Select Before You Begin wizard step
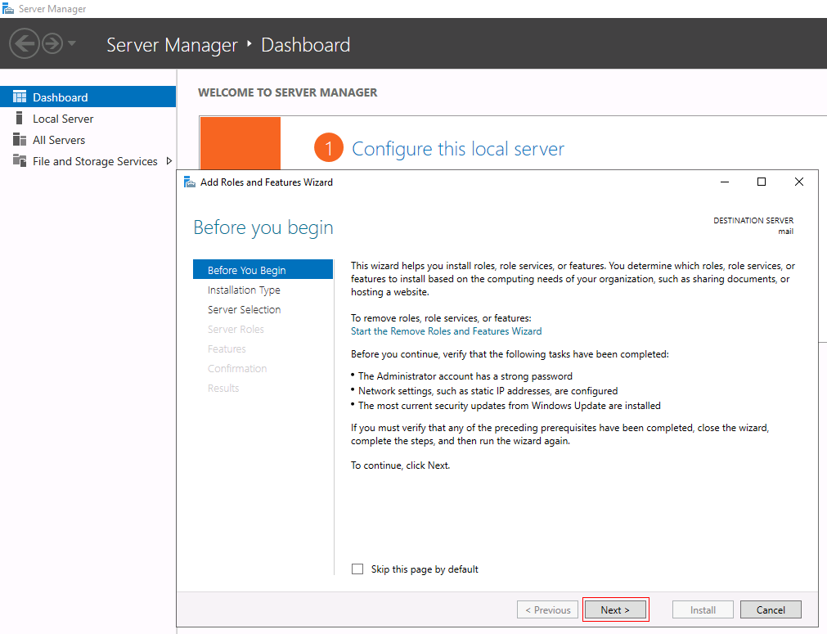The image size is (827, 634). pos(263,269)
